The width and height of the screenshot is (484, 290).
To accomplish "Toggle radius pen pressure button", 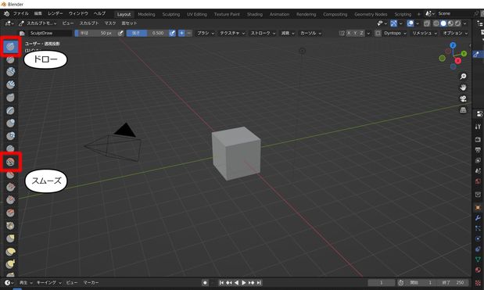I will coord(121,33).
